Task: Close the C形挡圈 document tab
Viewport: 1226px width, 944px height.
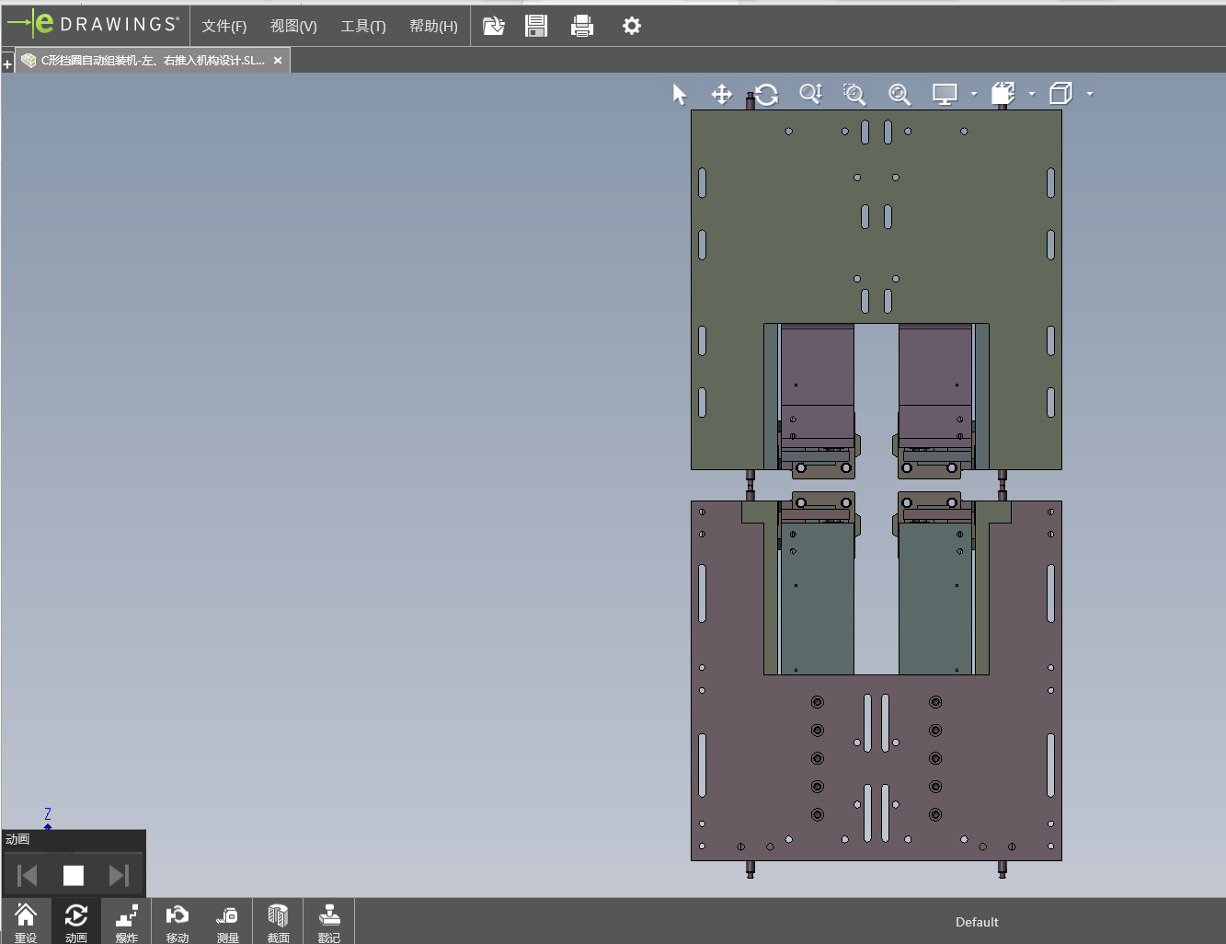Action: 278,61
